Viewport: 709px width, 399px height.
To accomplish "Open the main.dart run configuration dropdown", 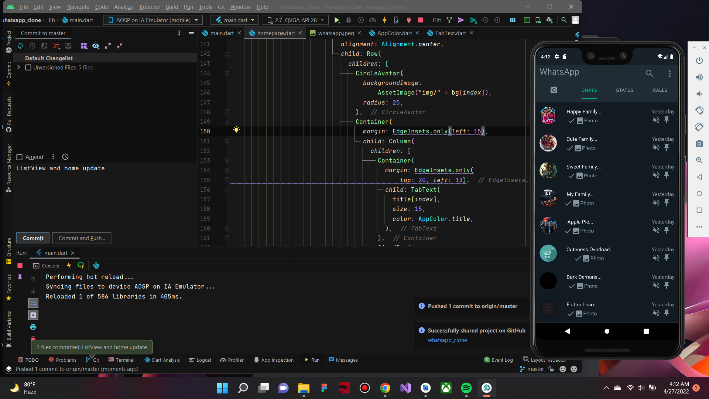I will [234, 20].
